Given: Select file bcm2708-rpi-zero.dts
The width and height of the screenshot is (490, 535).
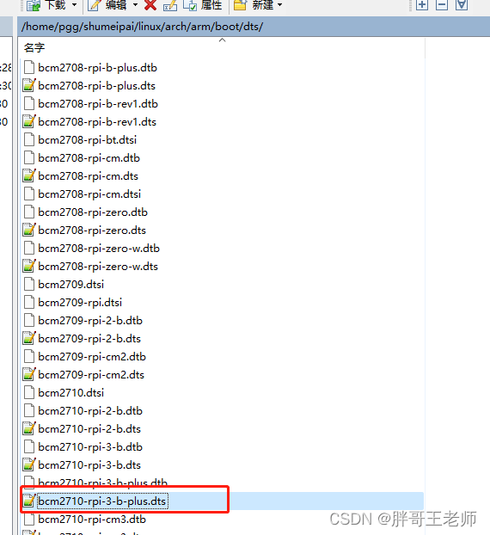Looking at the screenshot, I should (84, 231).
